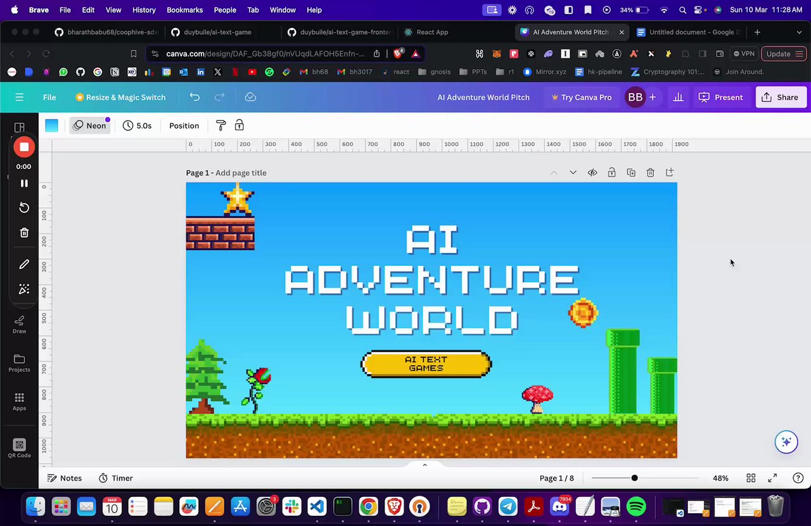Restart the recording with the rewind icon
Viewport: 811px width, 526px height.
pyautogui.click(x=24, y=208)
